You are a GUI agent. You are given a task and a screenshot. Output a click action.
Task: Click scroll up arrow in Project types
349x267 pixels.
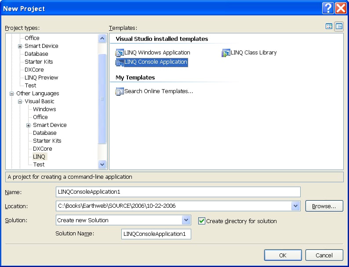102,39
